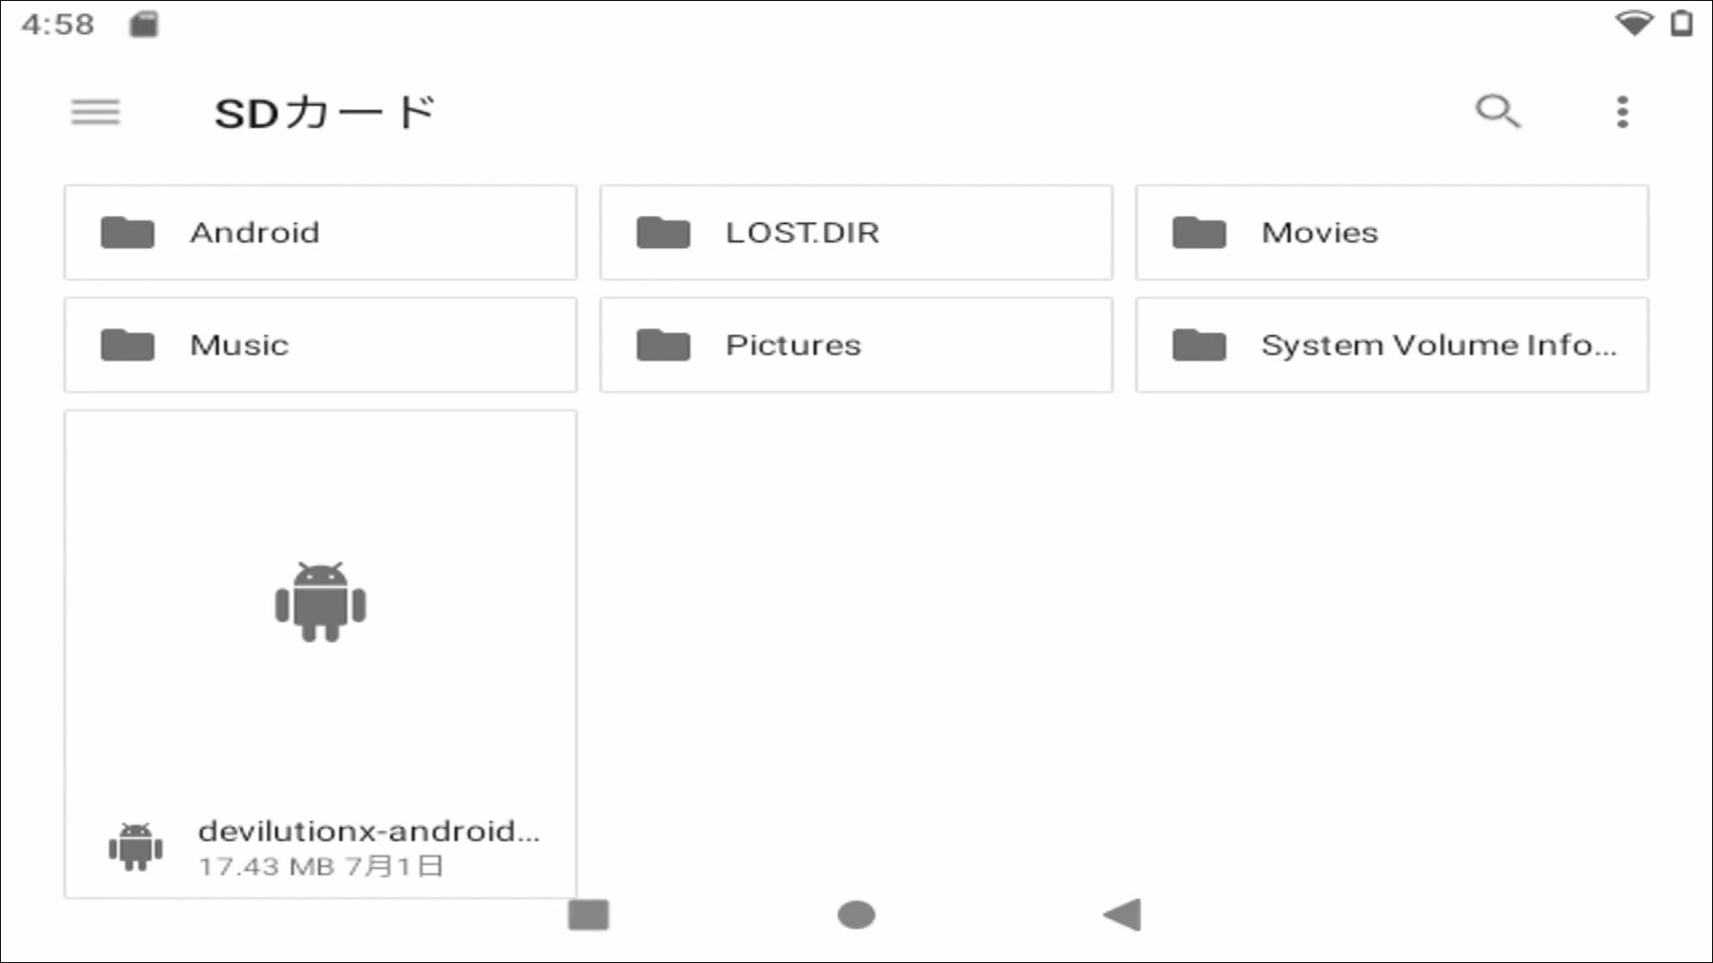Screen dimensions: 1713x963
Task: Click the Wi-Fi status icon
Action: tap(1635, 23)
